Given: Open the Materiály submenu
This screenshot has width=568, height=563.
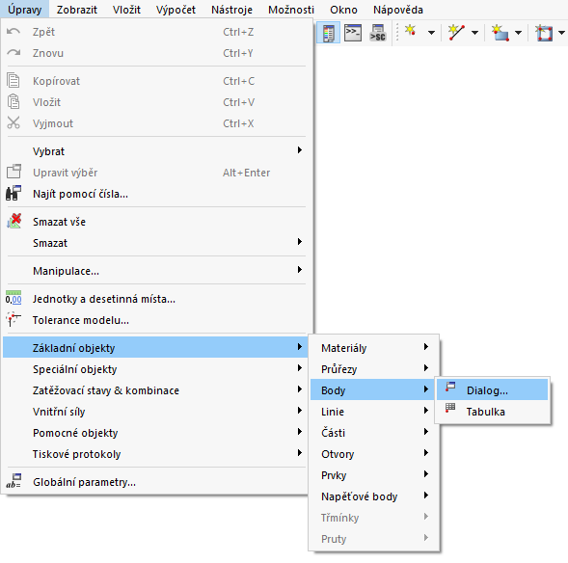Looking at the screenshot, I should click(x=374, y=348).
